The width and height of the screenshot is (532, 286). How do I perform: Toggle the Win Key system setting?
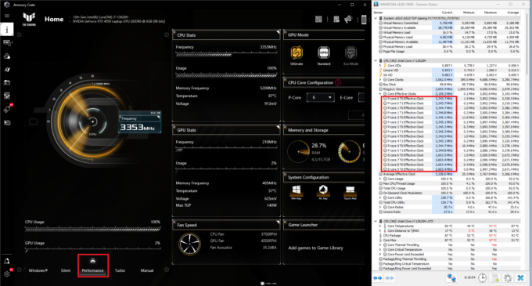pyautogui.click(x=297, y=192)
